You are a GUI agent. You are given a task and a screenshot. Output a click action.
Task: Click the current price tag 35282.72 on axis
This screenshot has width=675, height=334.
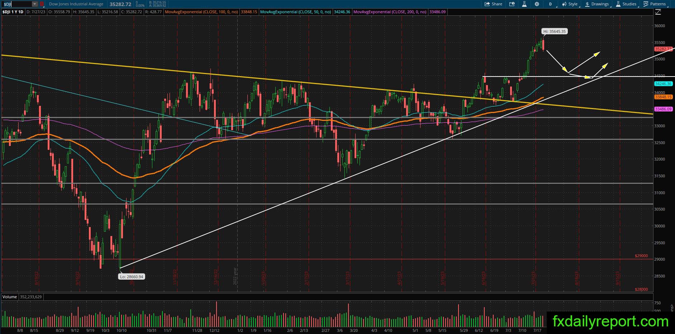tap(663, 49)
